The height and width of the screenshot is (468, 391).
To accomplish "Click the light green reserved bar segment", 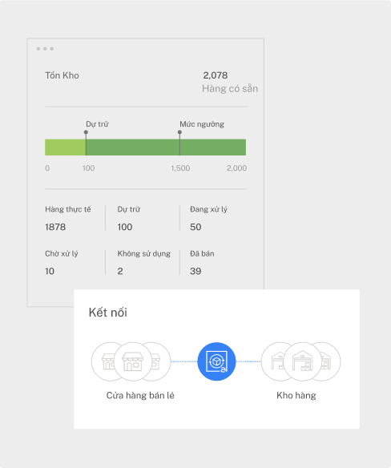I will pos(66,147).
